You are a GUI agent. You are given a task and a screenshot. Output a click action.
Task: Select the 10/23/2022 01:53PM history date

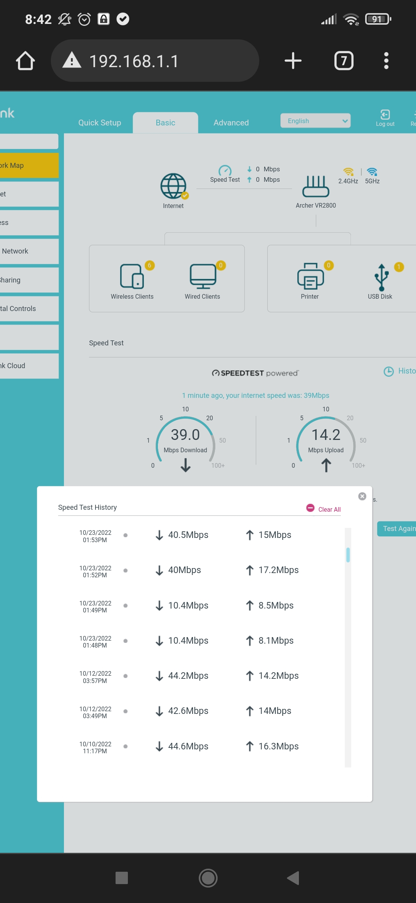pos(95,536)
